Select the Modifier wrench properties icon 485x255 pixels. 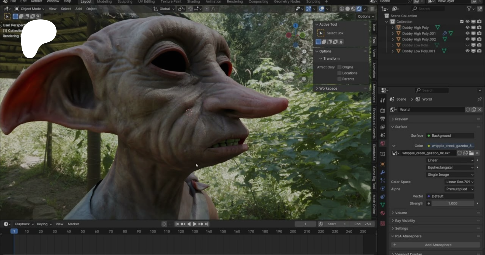coord(383,172)
